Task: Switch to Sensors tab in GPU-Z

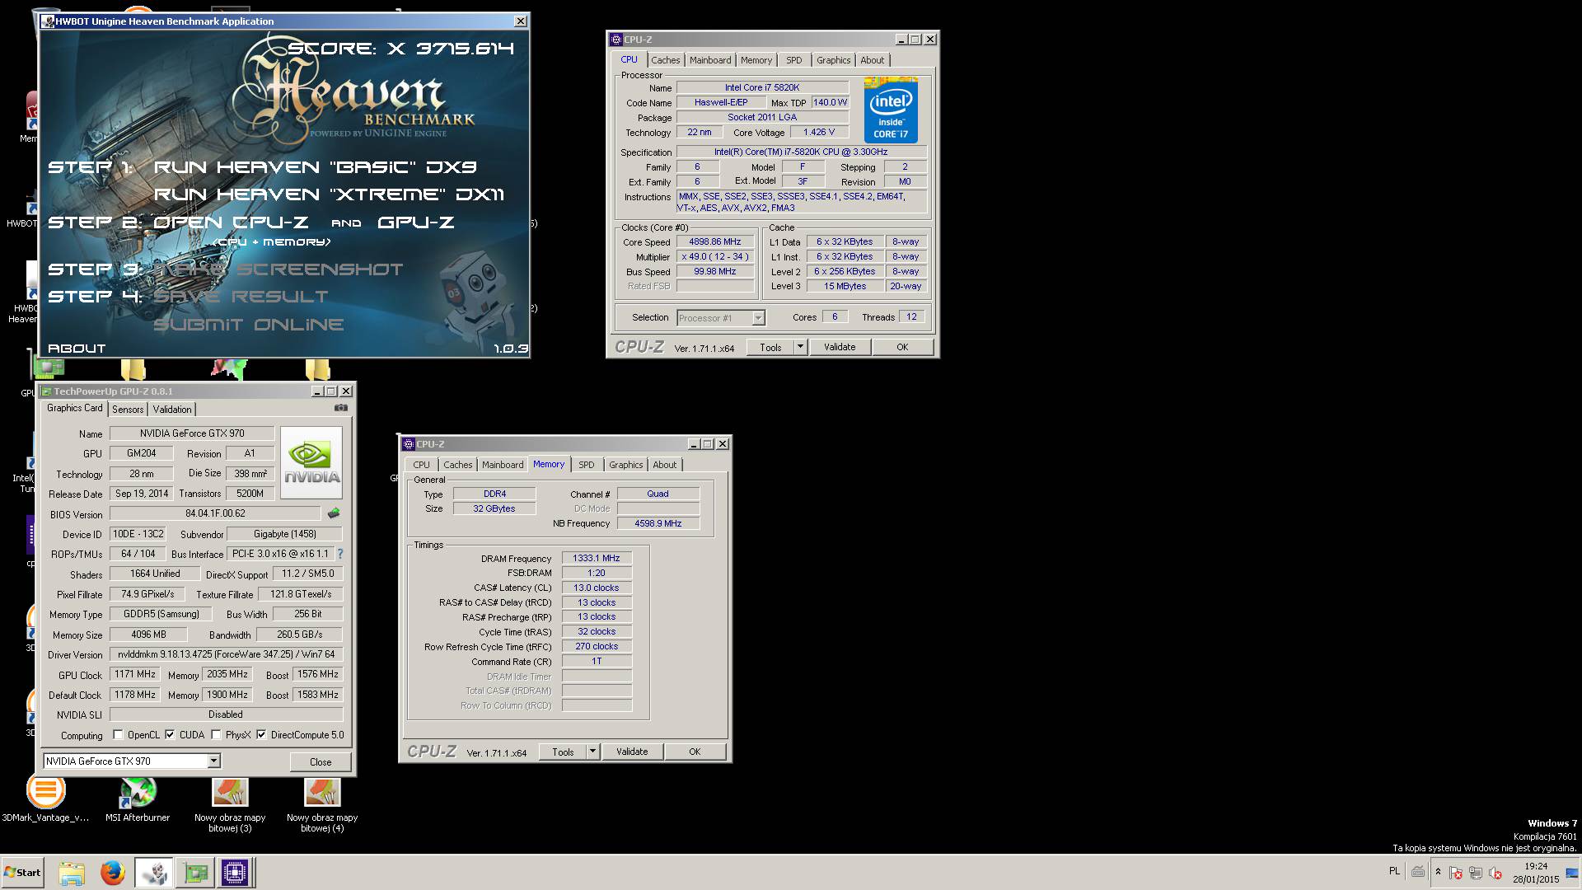Action: (128, 410)
